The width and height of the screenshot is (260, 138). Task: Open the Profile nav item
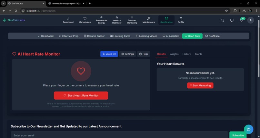181,20
